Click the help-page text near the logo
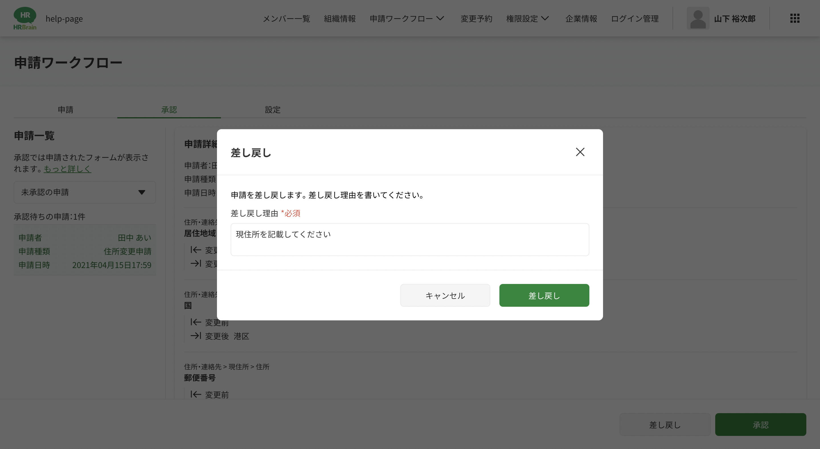The height and width of the screenshot is (449, 820). coord(64,19)
